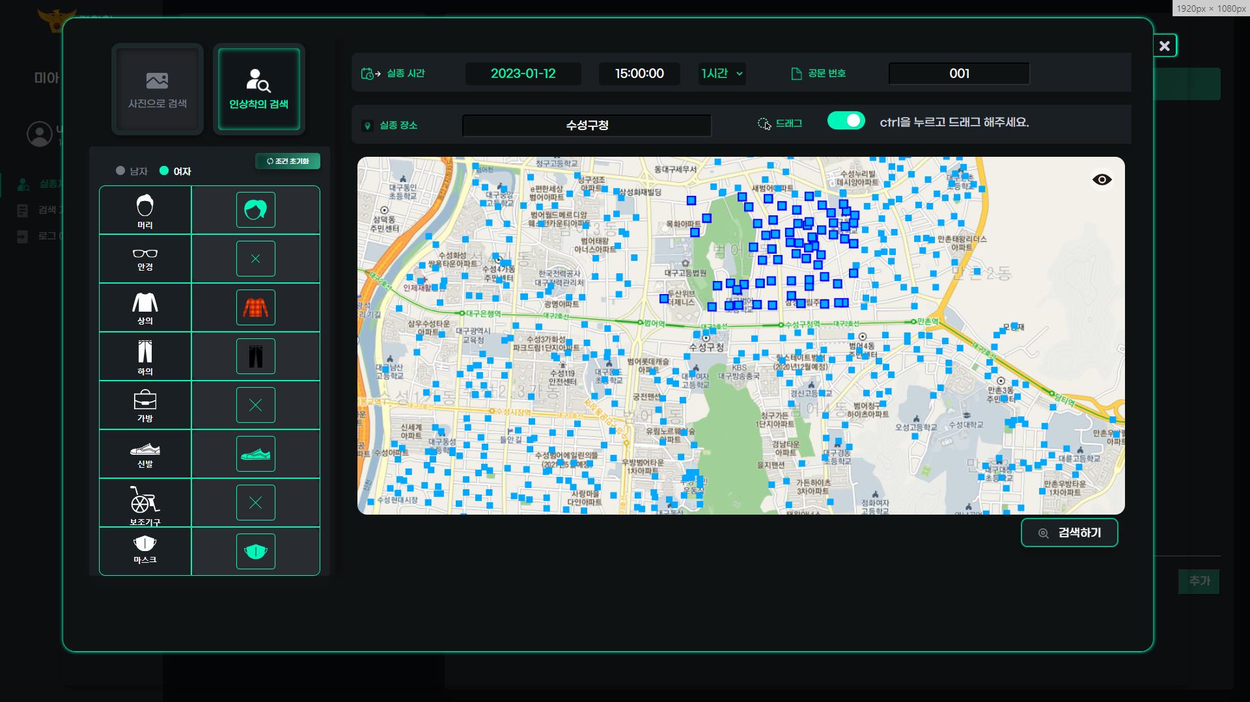Screen dimensions: 1250x702
Task: Open the 1시간 duration dropdown
Action: point(722,74)
